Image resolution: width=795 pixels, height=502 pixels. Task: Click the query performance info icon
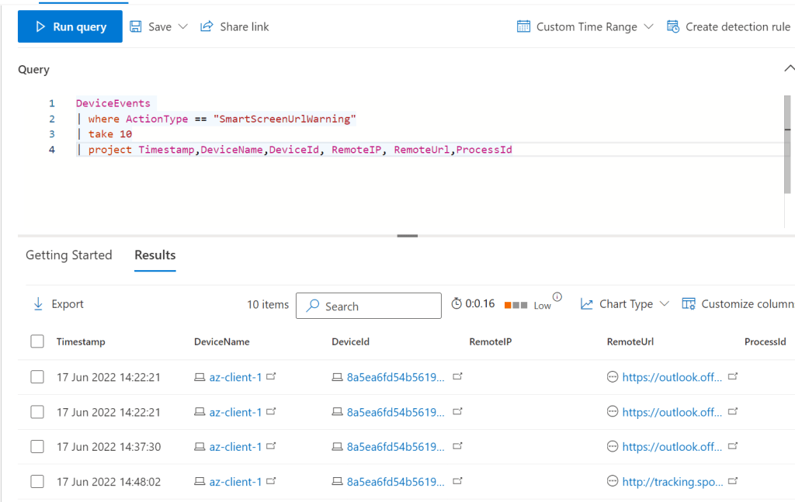pos(557,297)
